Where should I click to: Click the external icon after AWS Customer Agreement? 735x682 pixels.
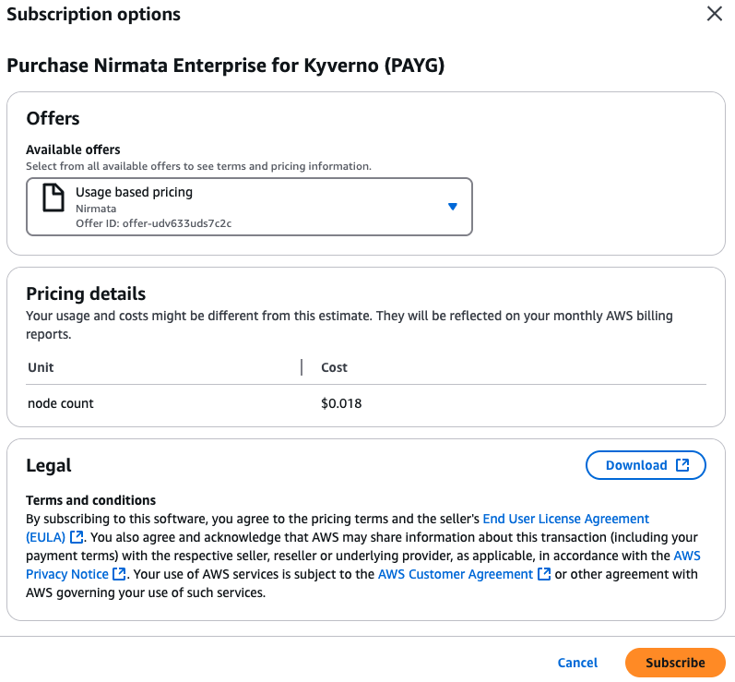click(544, 574)
